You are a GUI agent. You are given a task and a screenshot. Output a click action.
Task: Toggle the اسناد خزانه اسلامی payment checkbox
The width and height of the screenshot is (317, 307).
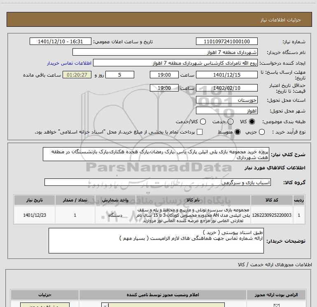pyautogui.click(x=200, y=132)
